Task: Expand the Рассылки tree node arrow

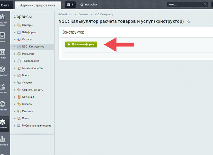Action: (15, 54)
